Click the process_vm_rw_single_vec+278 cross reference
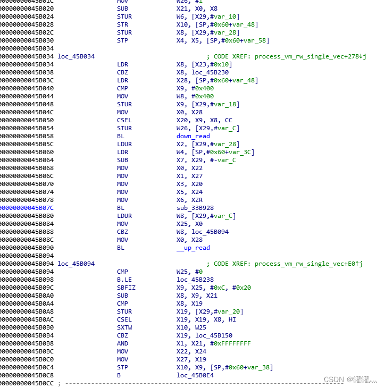This screenshot has width=385, height=388. pyautogui.click(x=310, y=56)
